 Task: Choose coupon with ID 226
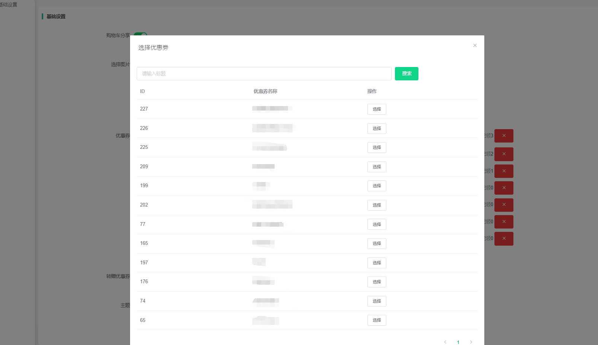(377, 128)
